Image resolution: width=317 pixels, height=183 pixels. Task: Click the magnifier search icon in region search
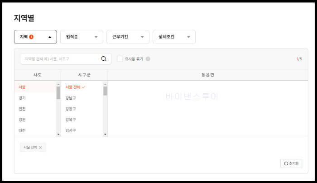pyautogui.click(x=104, y=59)
